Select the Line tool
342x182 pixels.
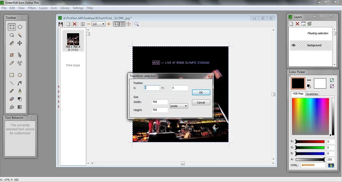(12, 83)
